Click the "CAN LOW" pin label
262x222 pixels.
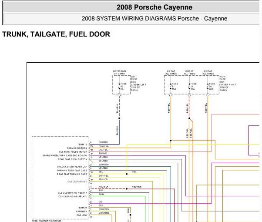click(82, 215)
